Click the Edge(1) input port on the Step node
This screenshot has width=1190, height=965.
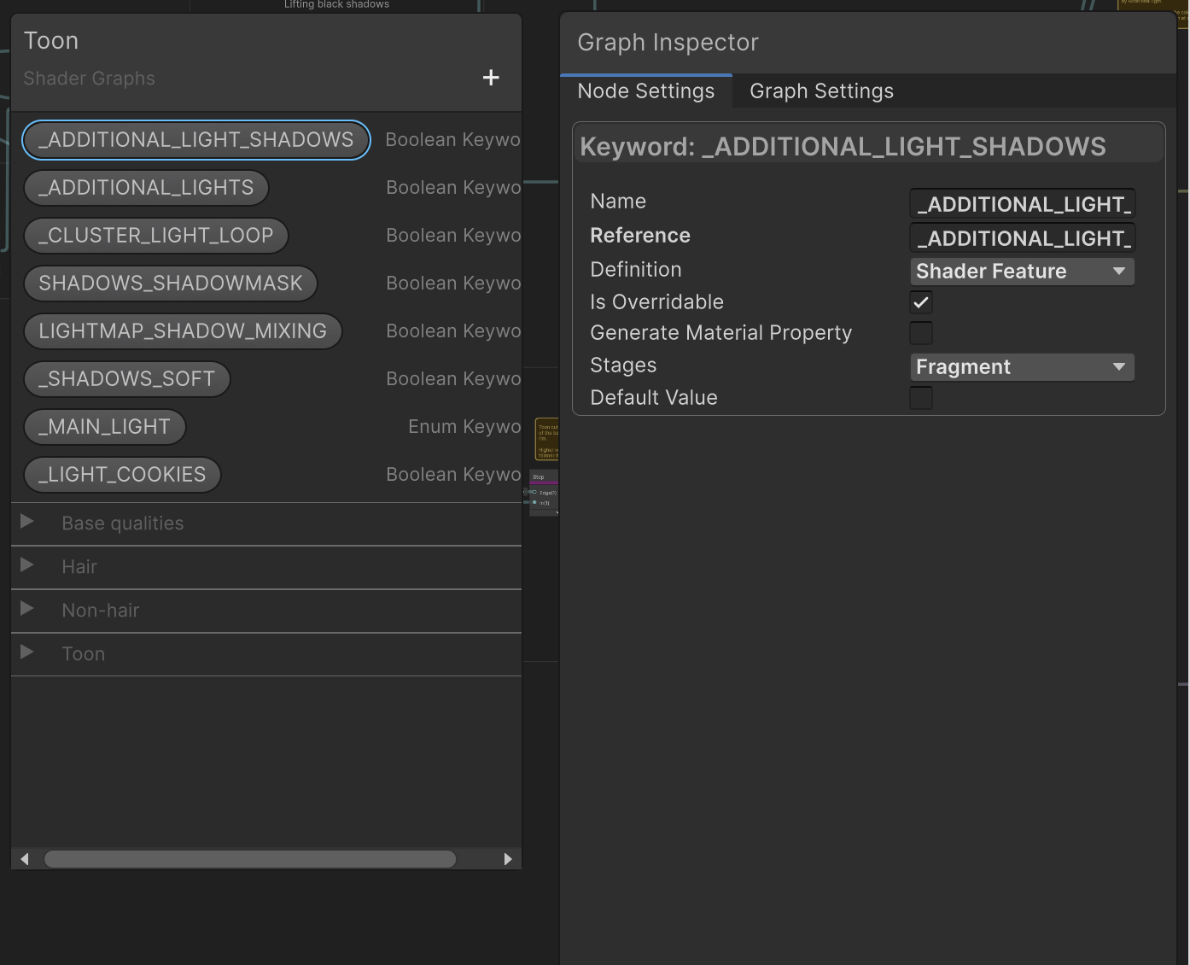point(534,492)
